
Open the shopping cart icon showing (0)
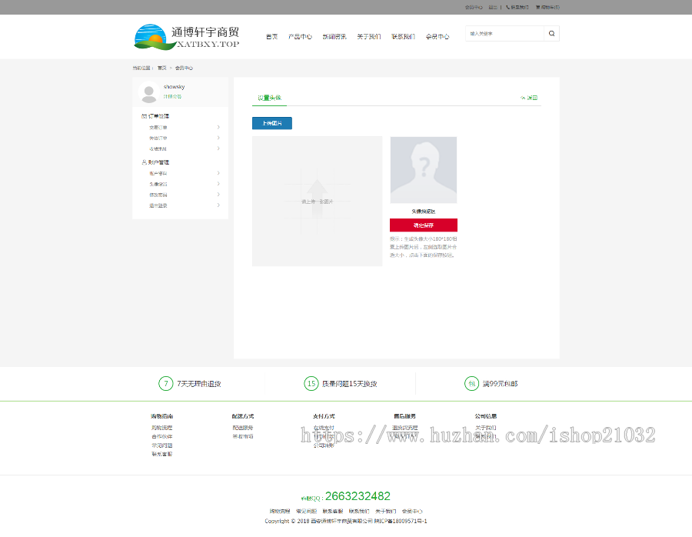click(538, 7)
